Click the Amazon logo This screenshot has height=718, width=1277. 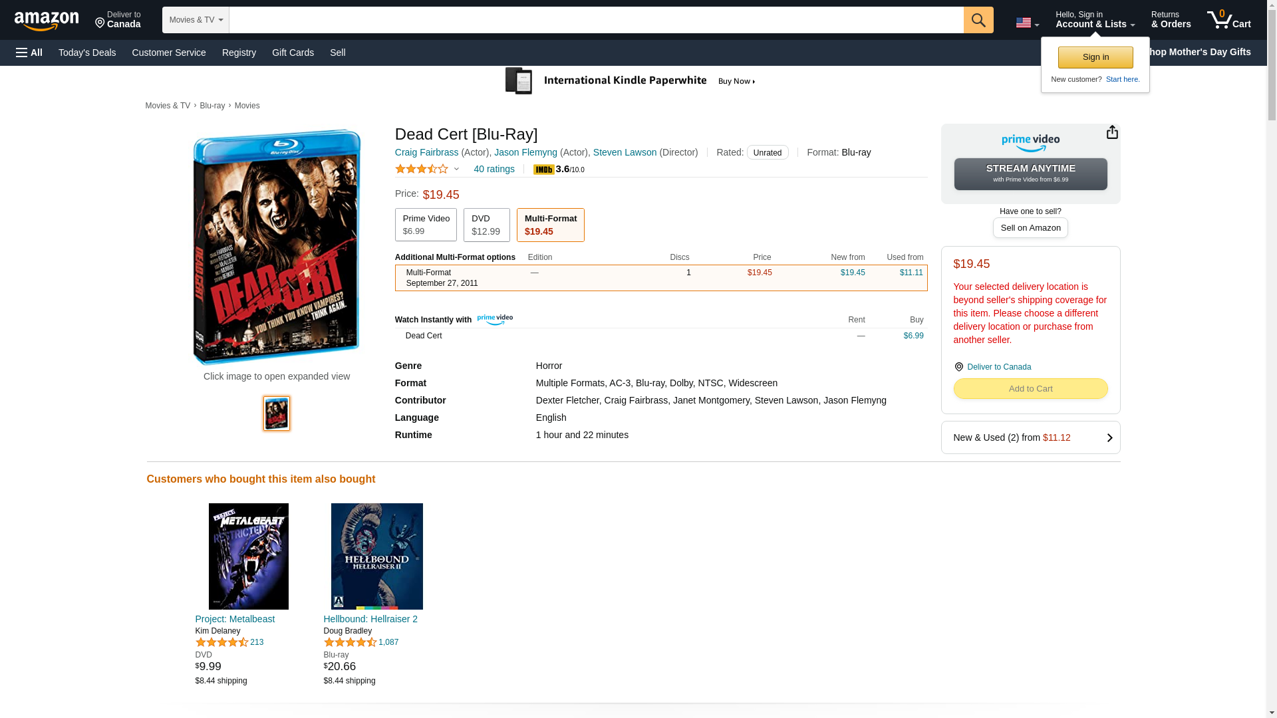click(x=47, y=21)
